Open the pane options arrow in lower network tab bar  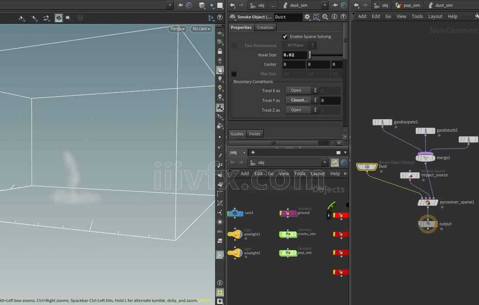click(345, 152)
